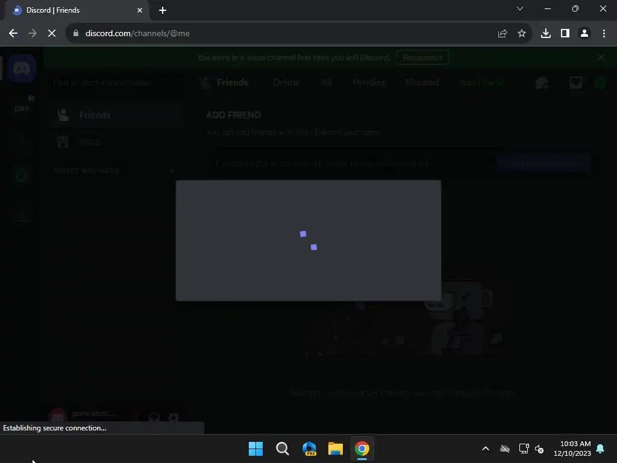Image resolution: width=617 pixels, height=463 pixels.
Task: Open the New Group DM icon
Action: click(x=542, y=83)
